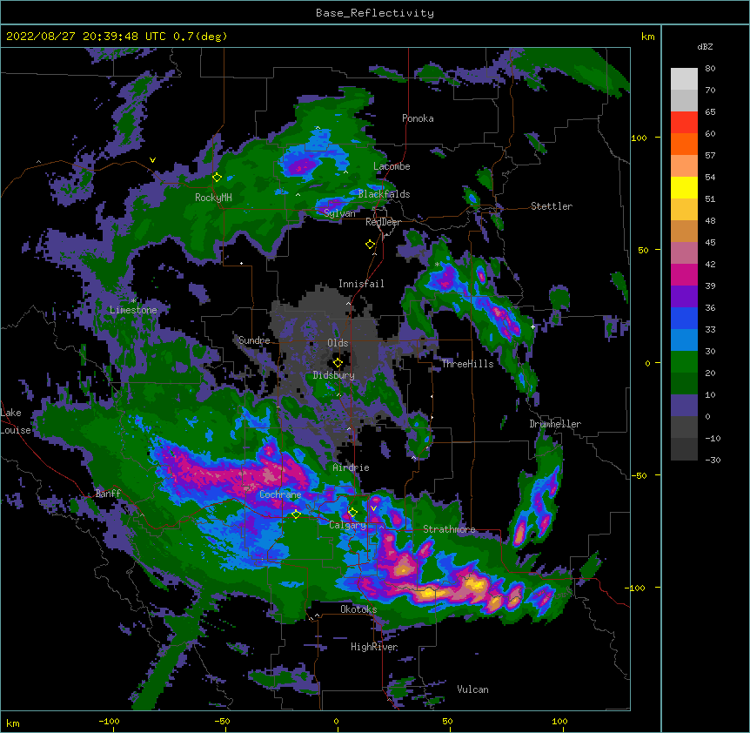Image resolution: width=750 pixels, height=733 pixels.
Task: Click the RockyMH label
Action: (213, 198)
